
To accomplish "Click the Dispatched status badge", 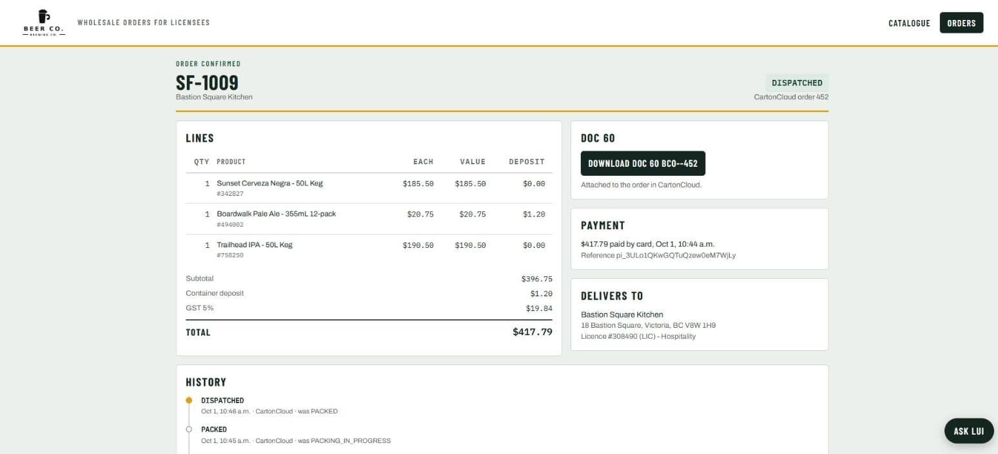I will click(x=797, y=82).
